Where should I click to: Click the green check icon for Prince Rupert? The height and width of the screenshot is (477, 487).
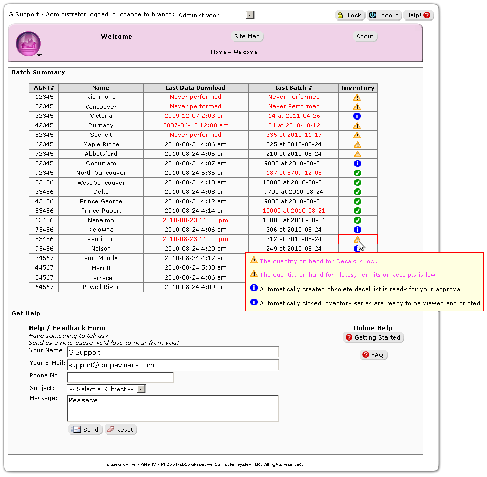[358, 211]
